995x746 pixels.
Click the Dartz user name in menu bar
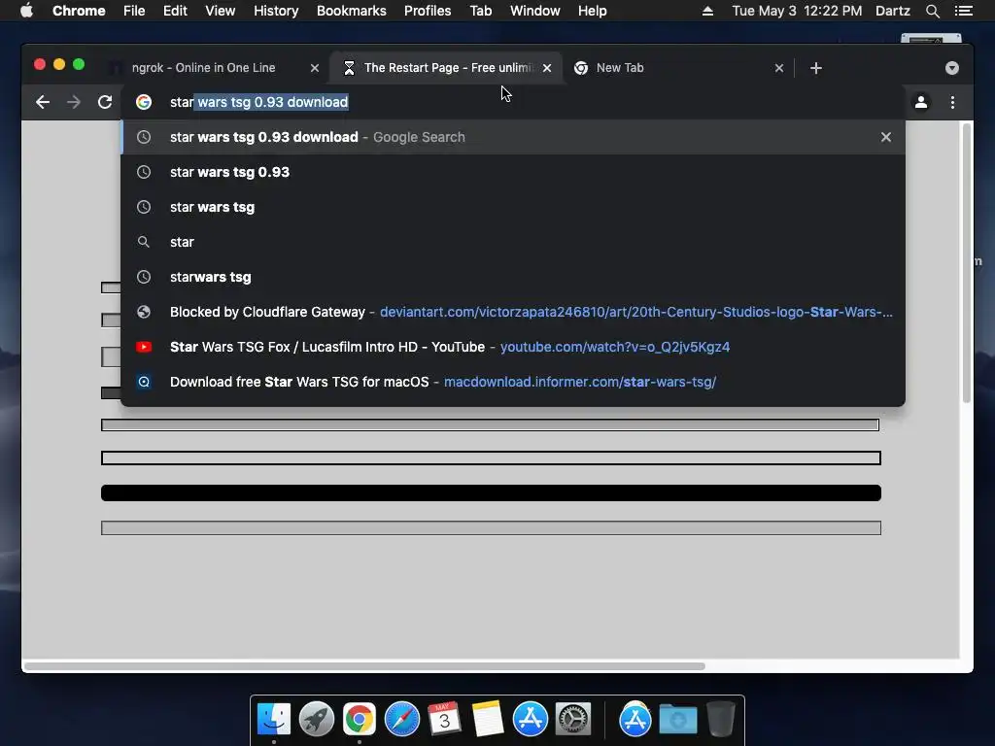tap(892, 11)
